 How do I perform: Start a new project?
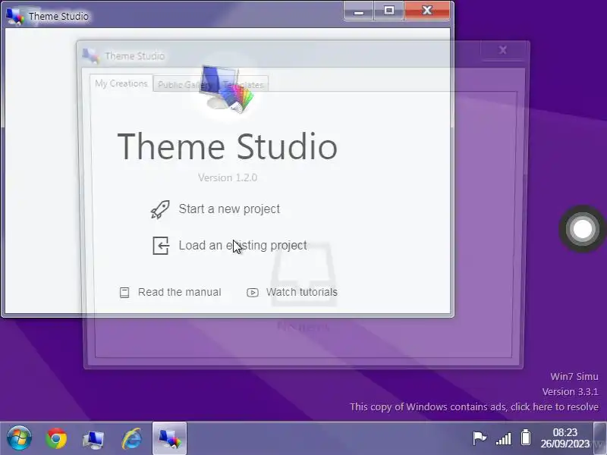click(229, 209)
